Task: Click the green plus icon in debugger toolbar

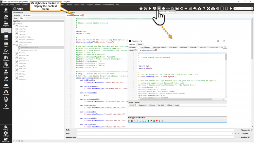Action: [x=148, y=121]
